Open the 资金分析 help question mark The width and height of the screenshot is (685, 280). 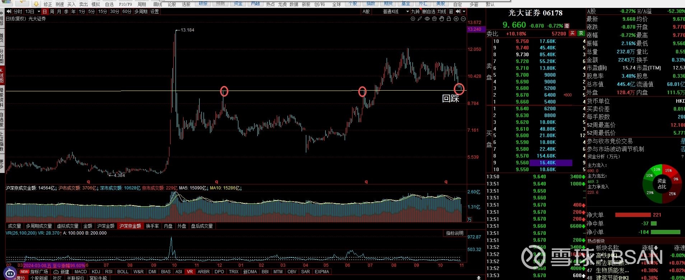682,156
